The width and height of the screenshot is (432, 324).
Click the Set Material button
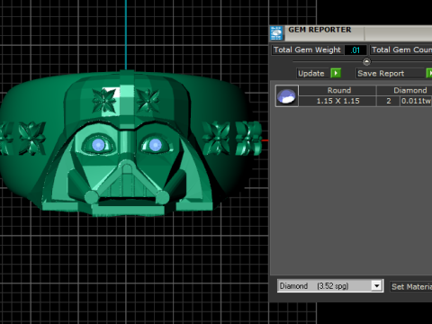pyautogui.click(x=411, y=286)
